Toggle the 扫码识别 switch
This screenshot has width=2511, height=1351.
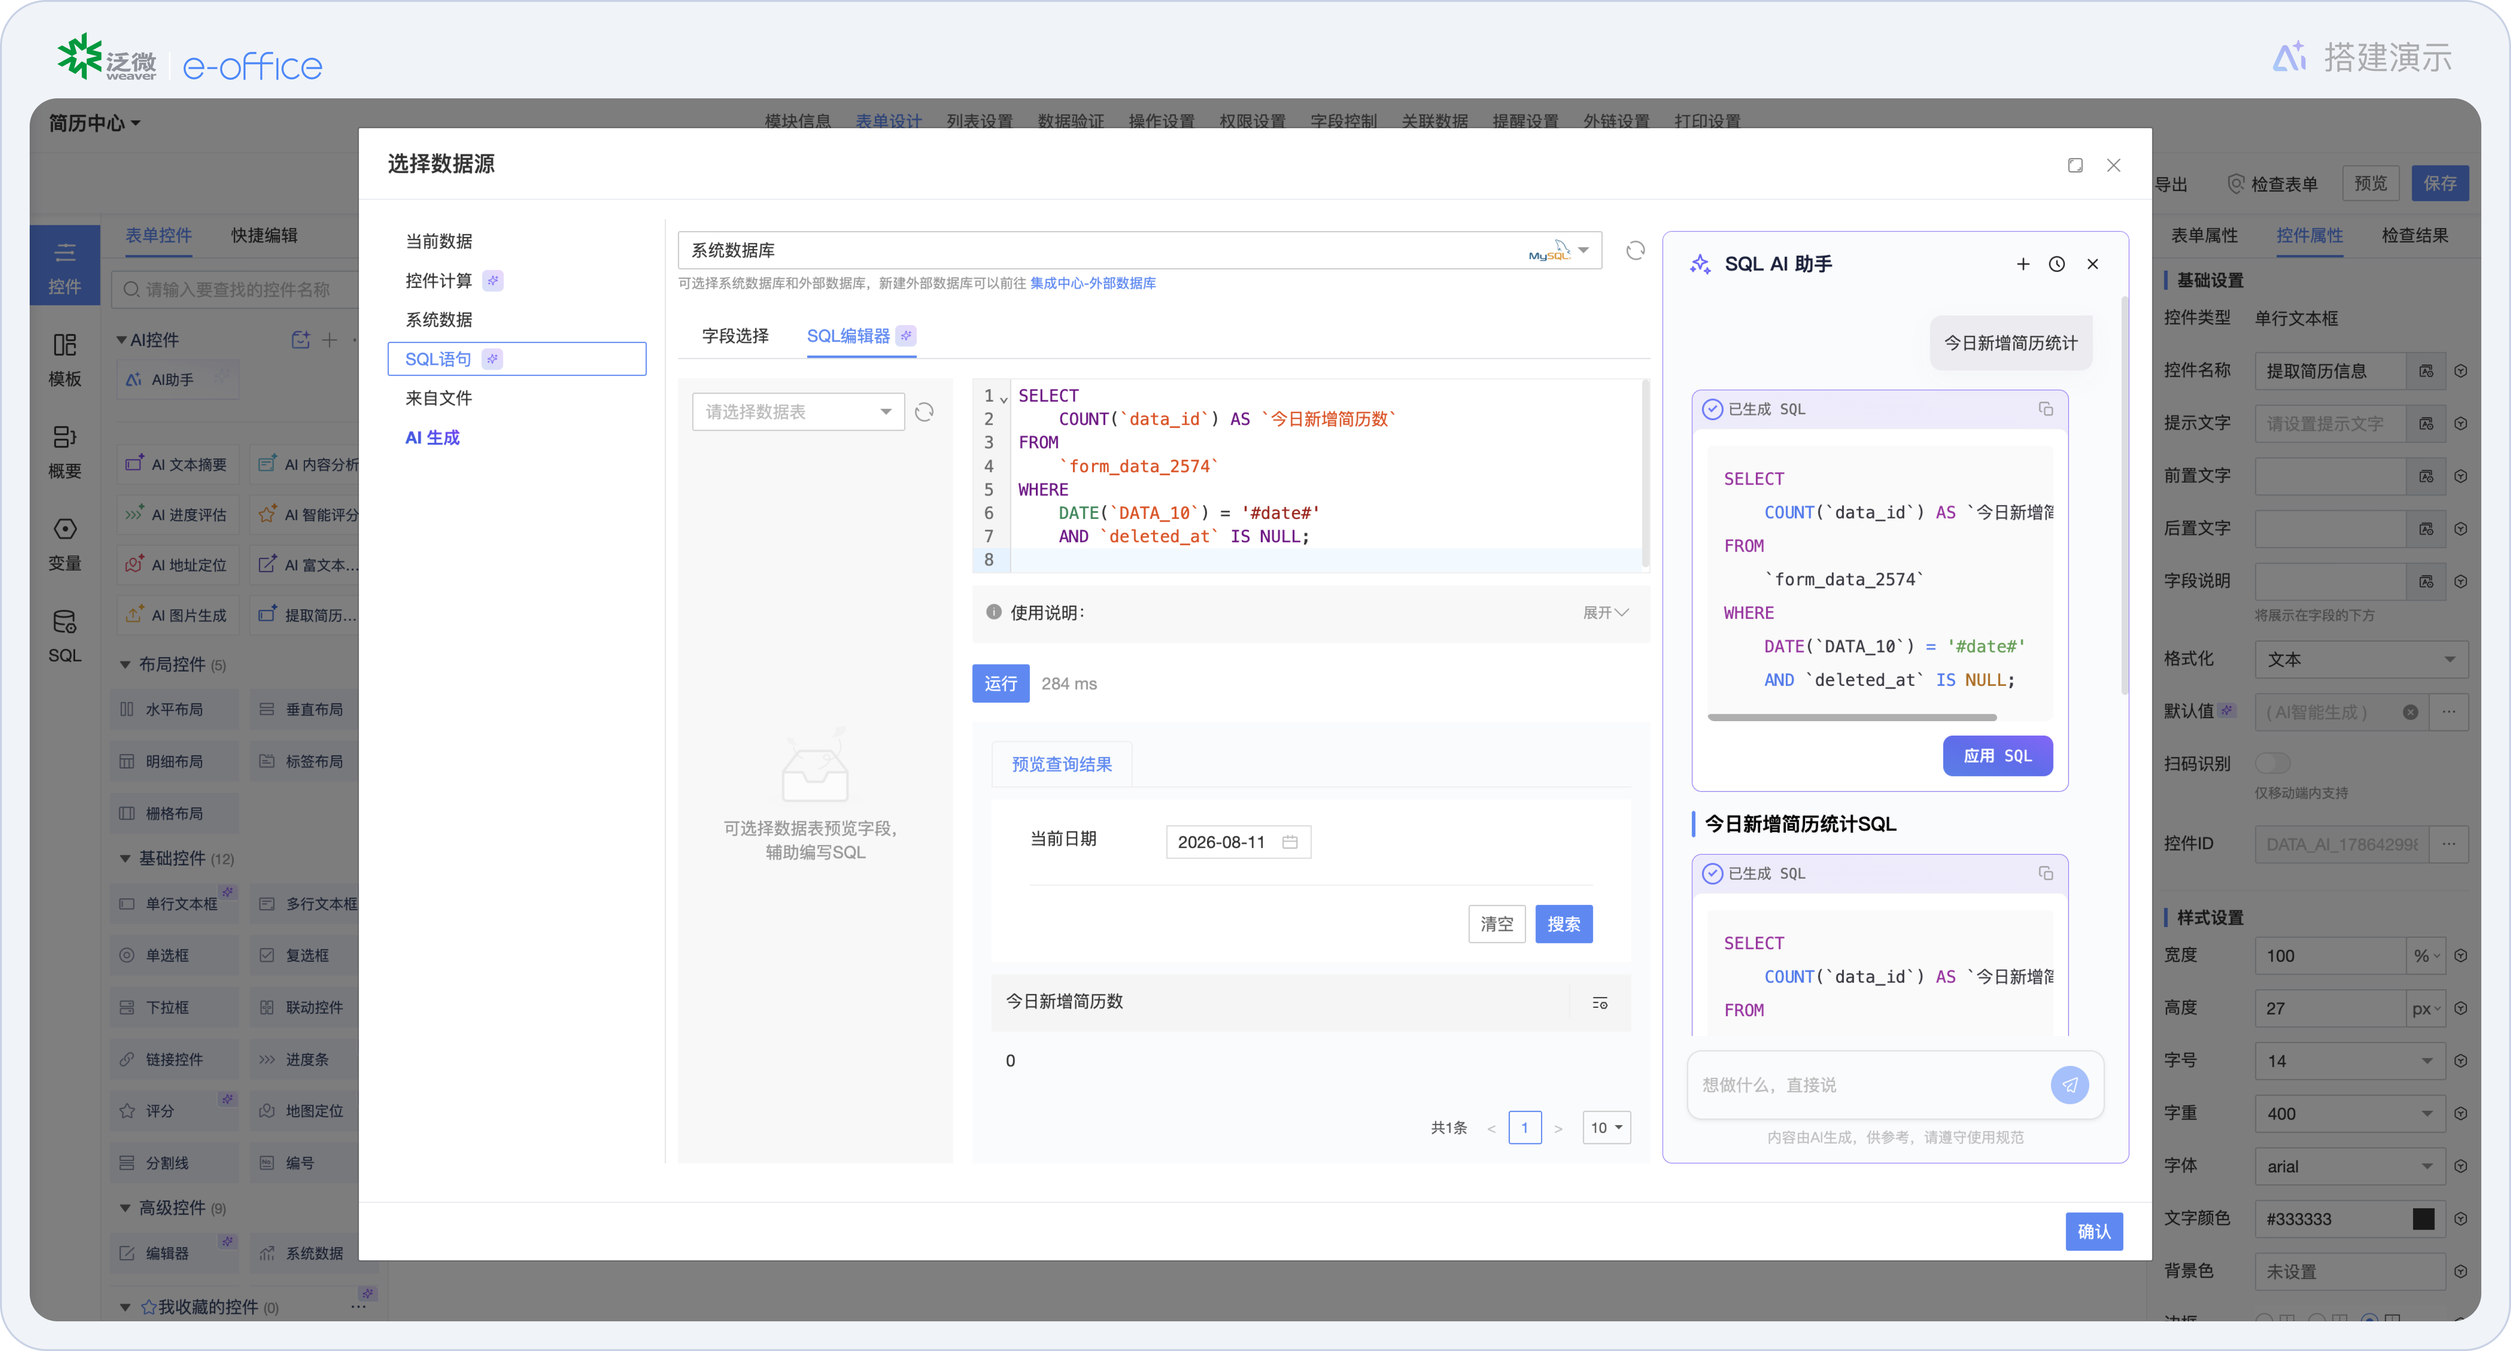pos(2272,763)
